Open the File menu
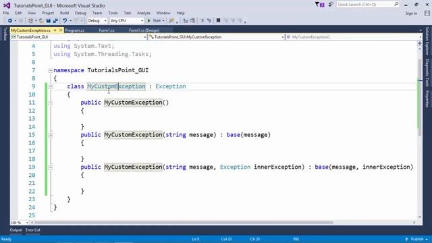Screen dimensions: 432x243 coord(6,13)
